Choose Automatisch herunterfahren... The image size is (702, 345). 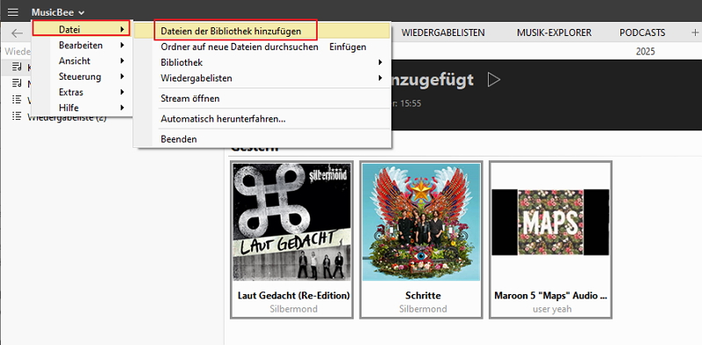[262, 119]
